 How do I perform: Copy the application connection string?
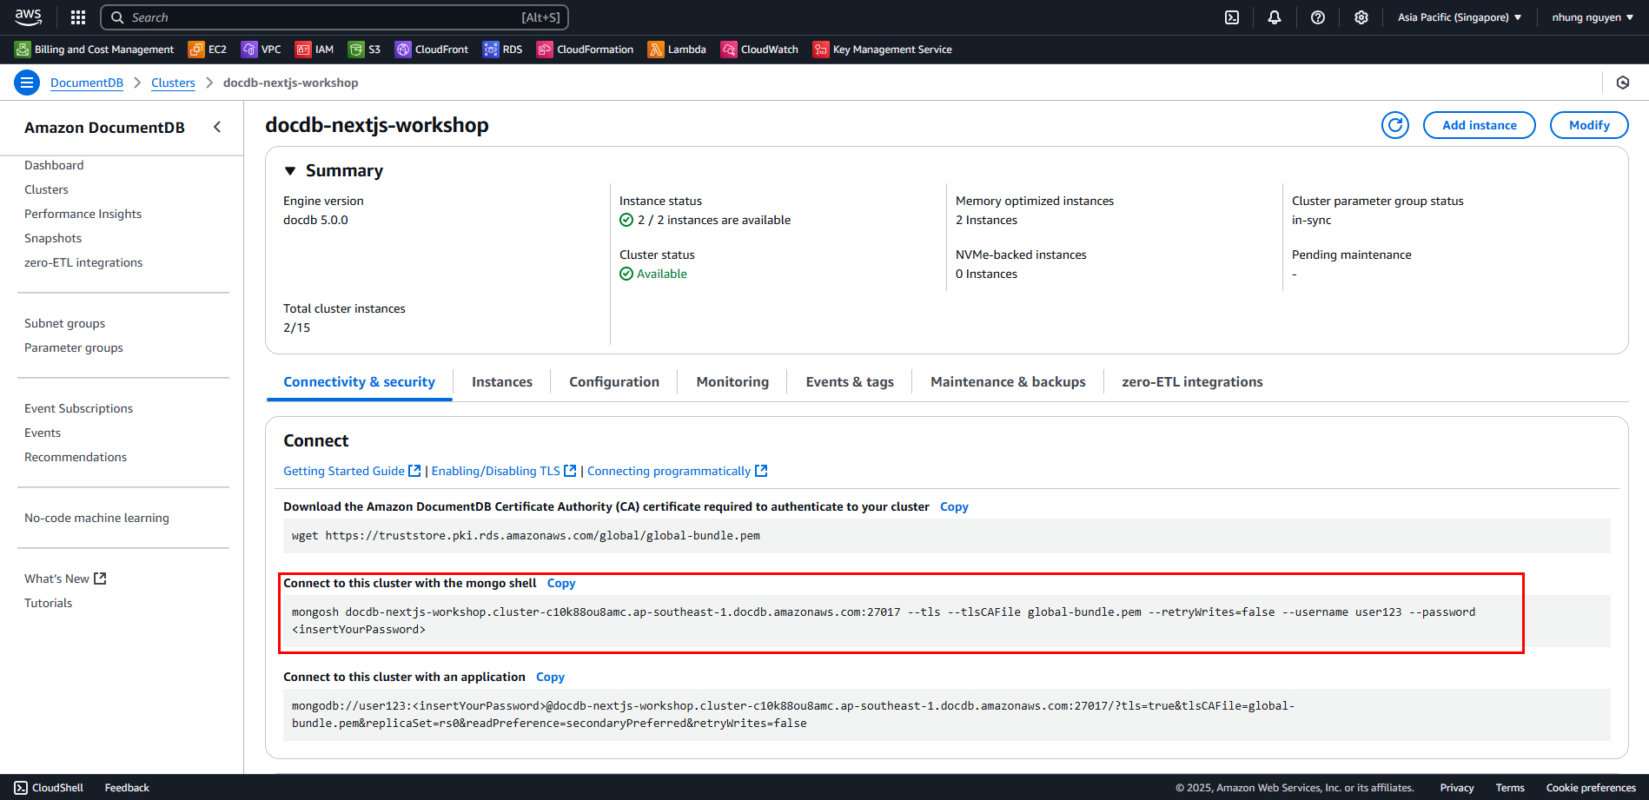pos(550,677)
